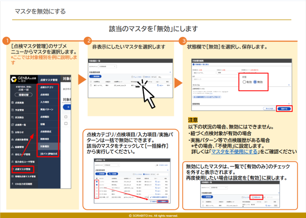Click the 予定管理 calendar icon in sidebar
306x218 pixels.
tap(12, 110)
